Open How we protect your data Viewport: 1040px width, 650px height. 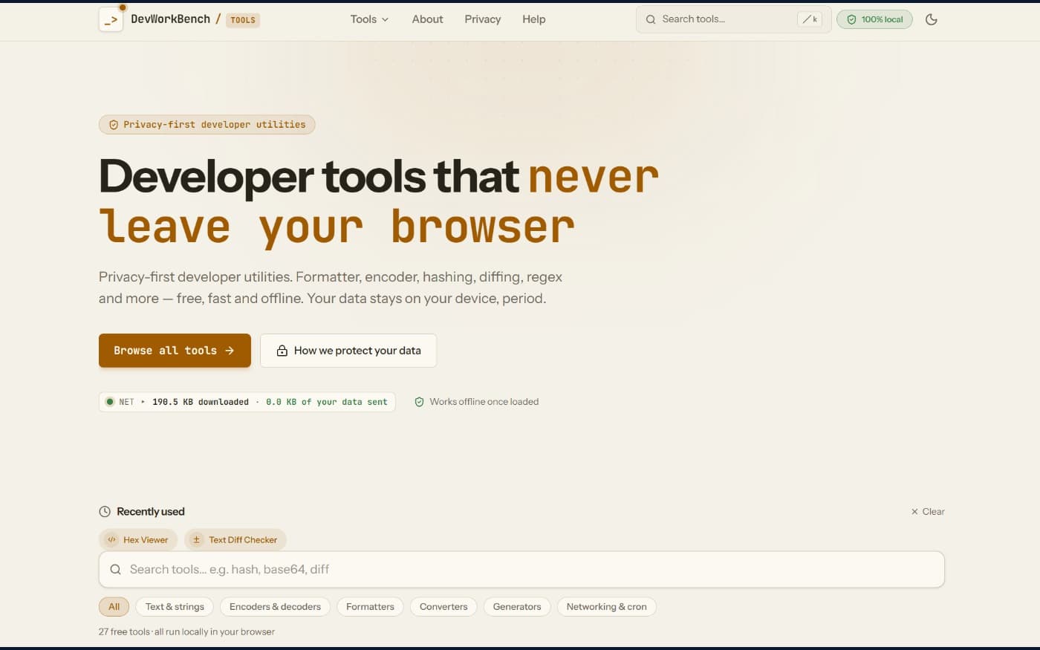348,351
